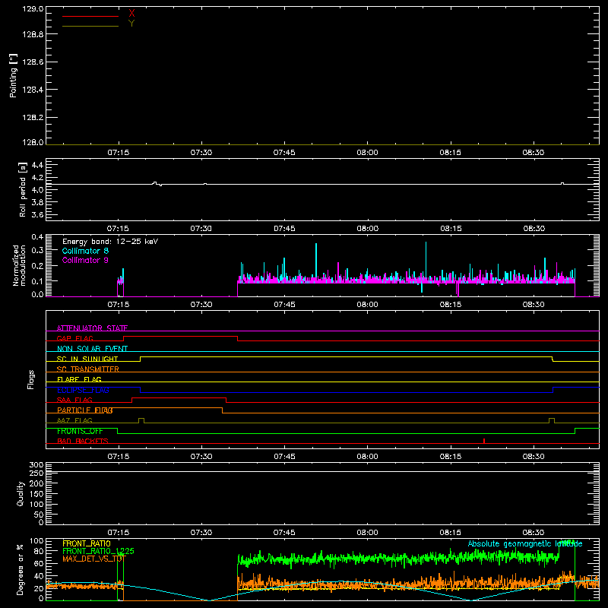This screenshot has height=608, width=608.
Task: Click the Flags axis title
Action: click(31, 379)
